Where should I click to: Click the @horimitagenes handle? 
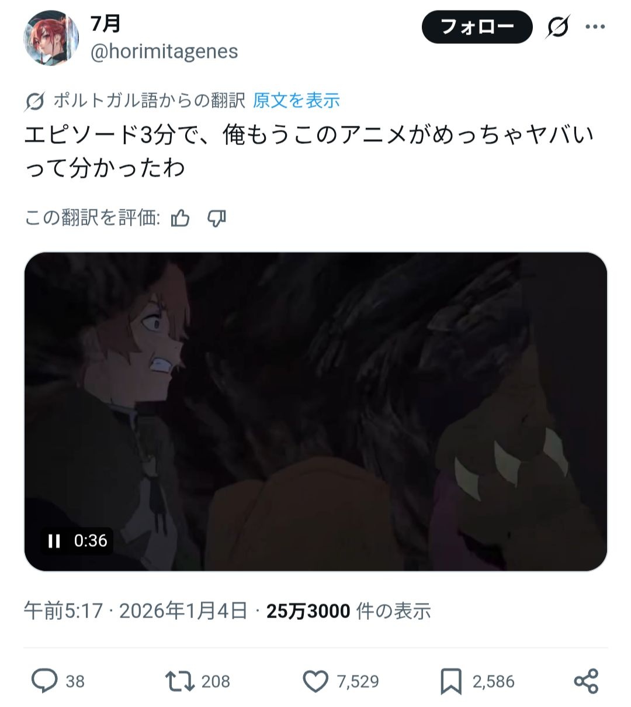click(x=164, y=51)
